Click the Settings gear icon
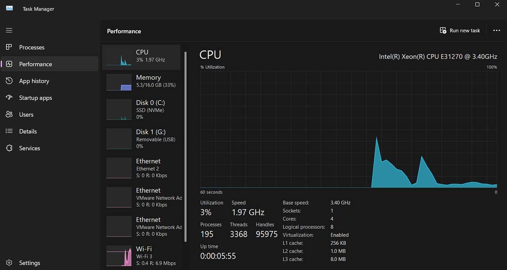 (9, 262)
